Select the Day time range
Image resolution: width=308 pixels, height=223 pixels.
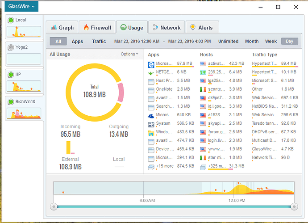(289, 42)
